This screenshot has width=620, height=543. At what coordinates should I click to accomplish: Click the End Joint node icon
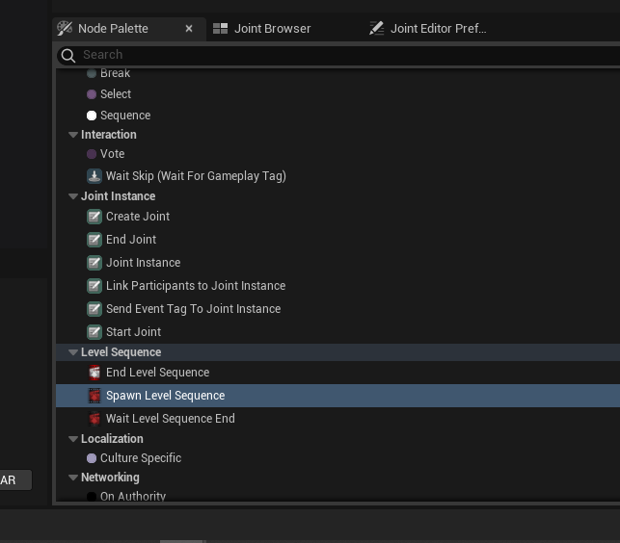94,240
